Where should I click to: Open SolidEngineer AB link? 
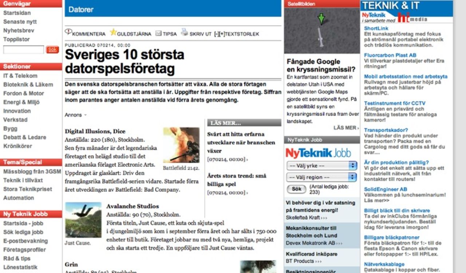[x=386, y=190]
